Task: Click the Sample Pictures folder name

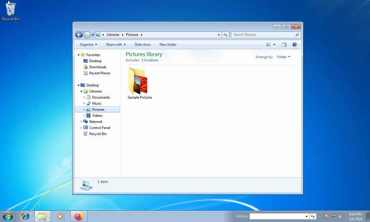Action: coord(140,97)
